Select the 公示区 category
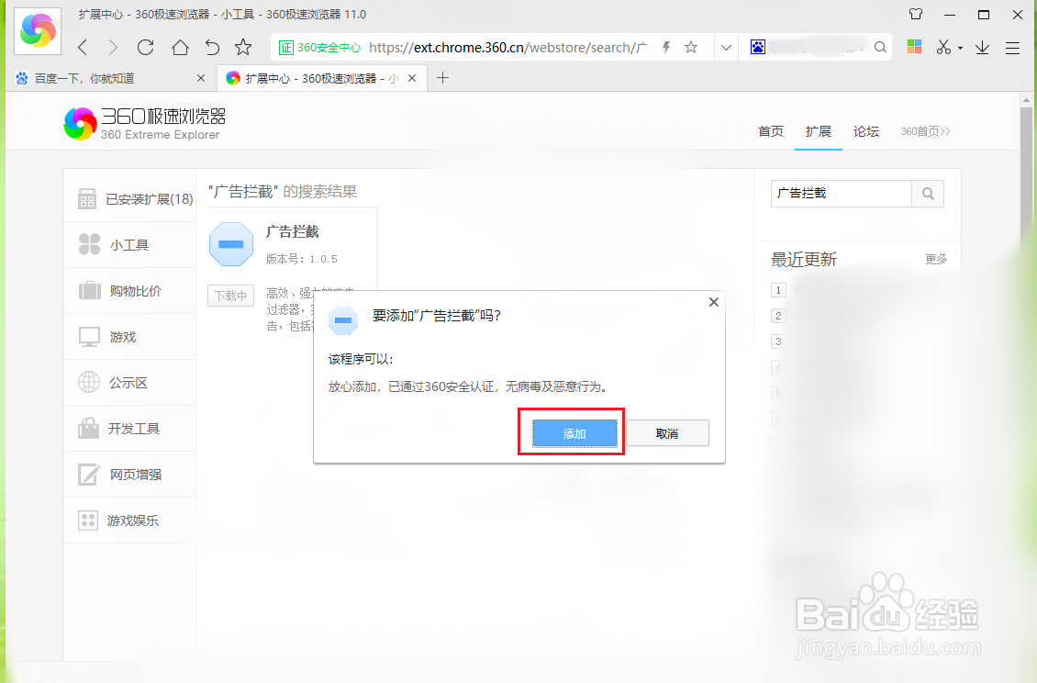 point(129,383)
